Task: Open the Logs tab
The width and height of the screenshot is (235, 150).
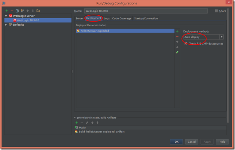Action: coord(107,18)
